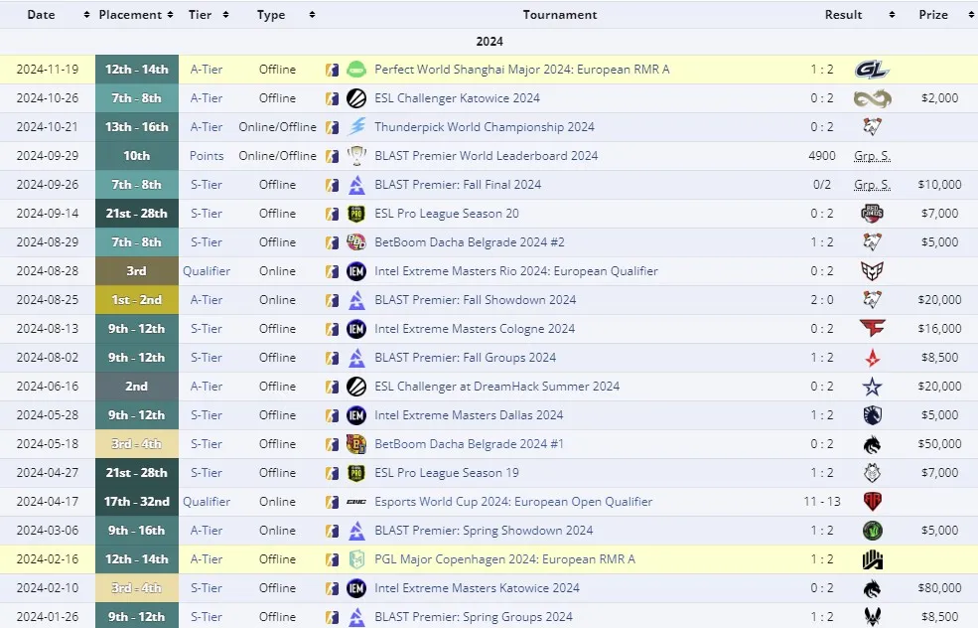Click trophy icon beside BLAST Premier World Leaderboard
Viewport: 978px width, 628px height.
pos(356,155)
